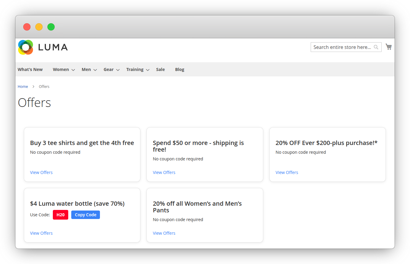Click the Luma logo icon
The height and width of the screenshot is (264, 410).
point(26,47)
